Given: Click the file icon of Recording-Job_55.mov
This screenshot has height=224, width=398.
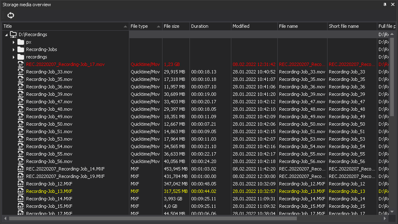Looking at the screenshot, I should pyautogui.click(x=21, y=154).
